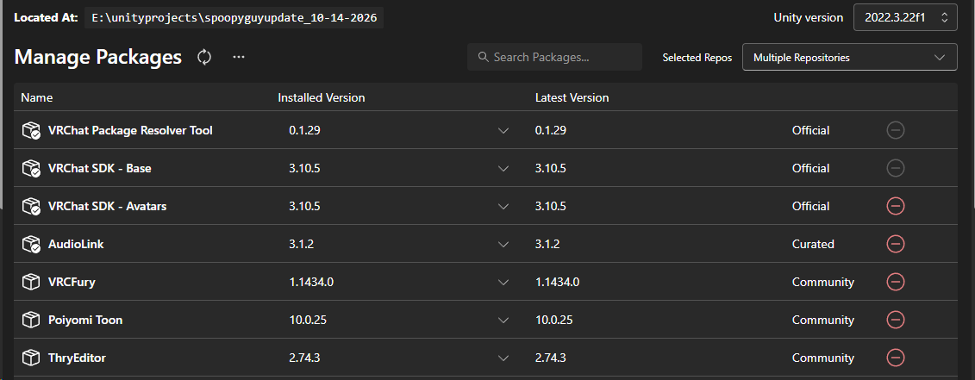Viewport: 975px width, 380px height.
Task: Click installed version 10.0.25 for Poiyomi Toon
Action: (308, 321)
